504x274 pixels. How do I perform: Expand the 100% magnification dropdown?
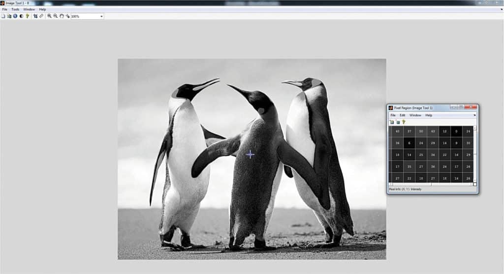coord(101,16)
